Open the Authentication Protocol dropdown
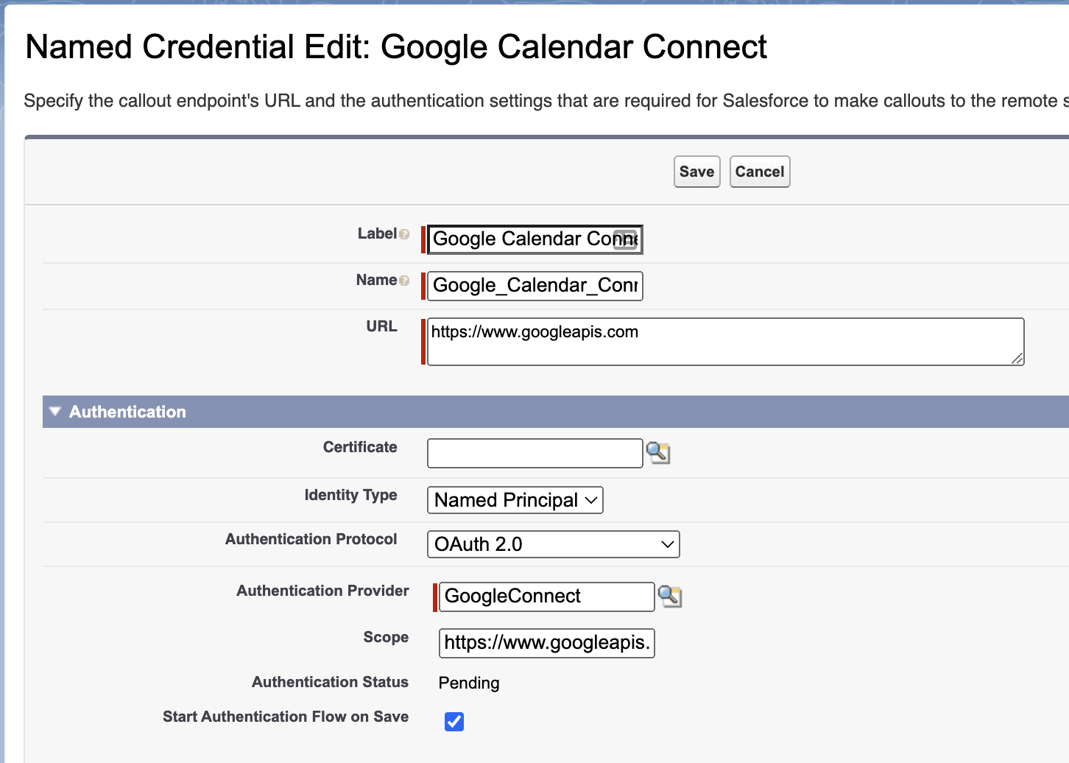Image resolution: width=1069 pixels, height=763 pixels. (553, 544)
